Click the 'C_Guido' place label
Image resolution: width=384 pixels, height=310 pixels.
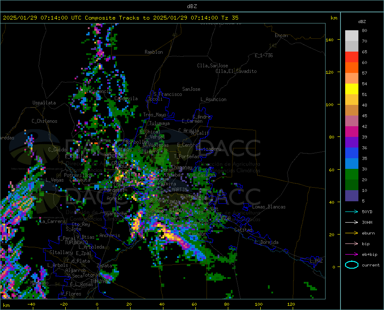tap(57, 150)
